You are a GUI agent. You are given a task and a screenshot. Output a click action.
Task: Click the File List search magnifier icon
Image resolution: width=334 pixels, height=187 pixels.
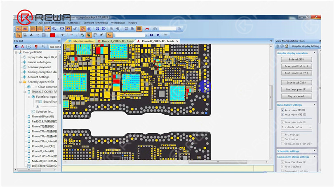44,46
